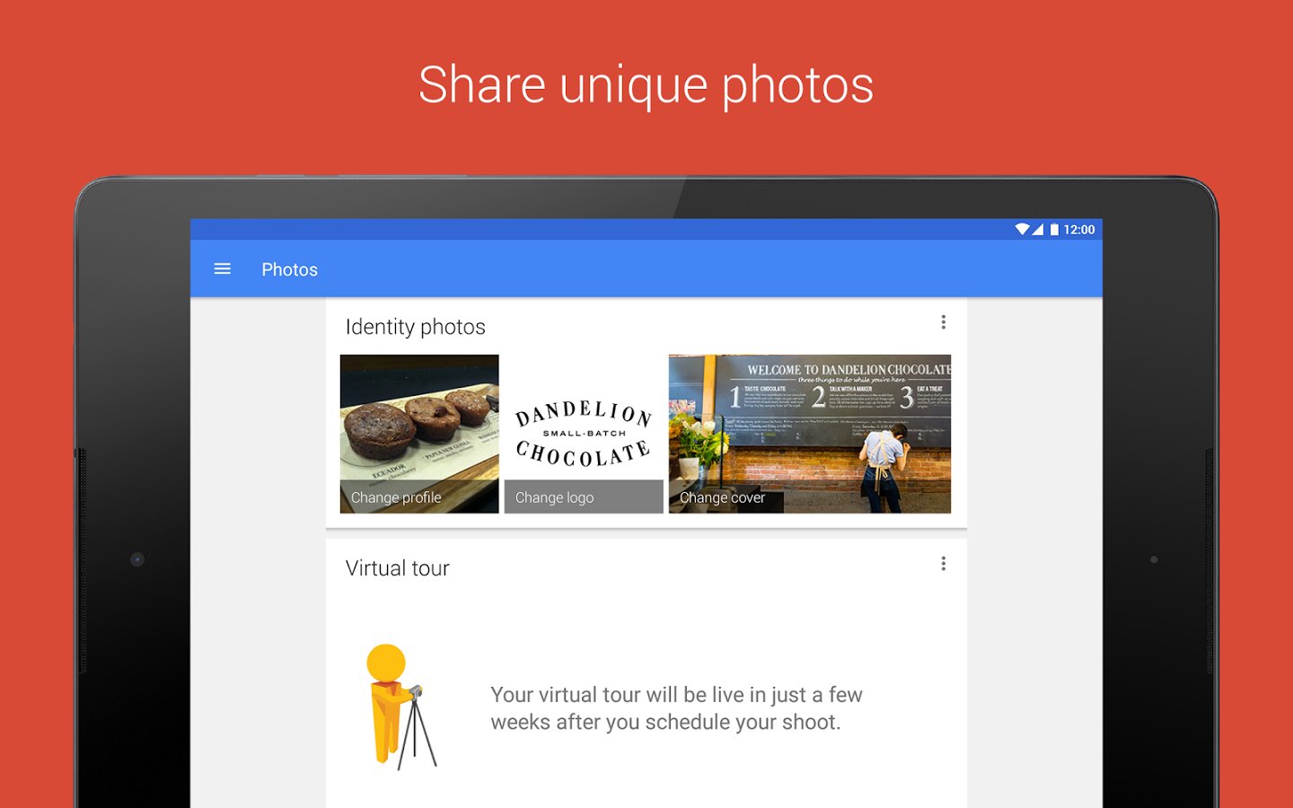
Task: Open Virtual tour overflow menu
Action: [943, 564]
